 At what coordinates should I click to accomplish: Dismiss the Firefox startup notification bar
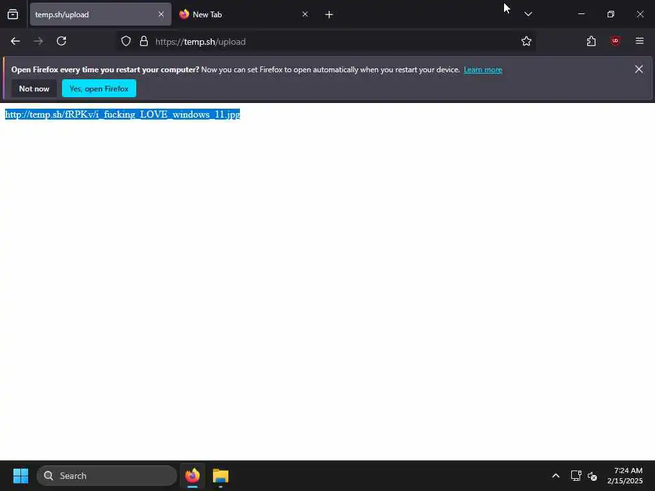639,69
